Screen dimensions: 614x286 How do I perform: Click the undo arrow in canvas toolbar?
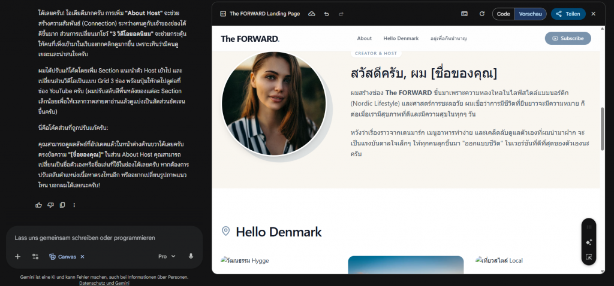pos(326,14)
